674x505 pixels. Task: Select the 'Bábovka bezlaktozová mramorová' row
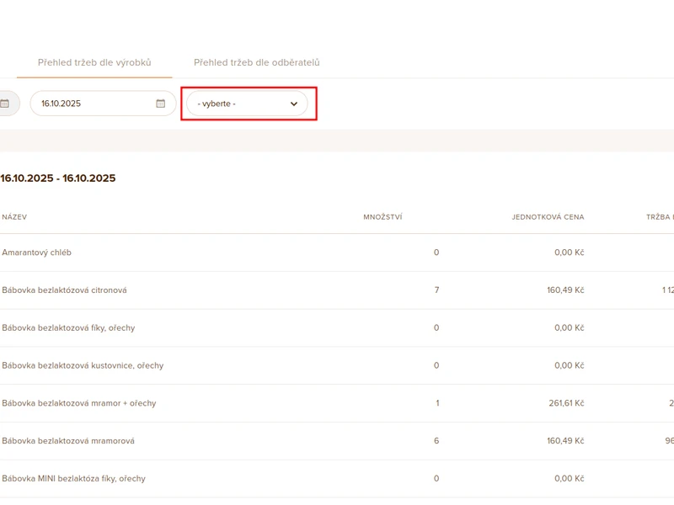pos(68,441)
